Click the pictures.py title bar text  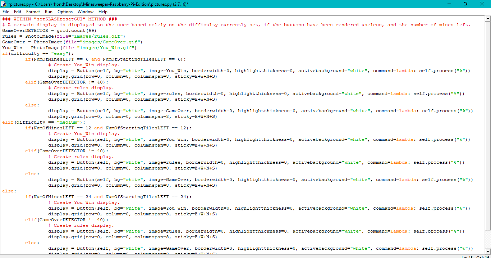(x=98, y=4)
